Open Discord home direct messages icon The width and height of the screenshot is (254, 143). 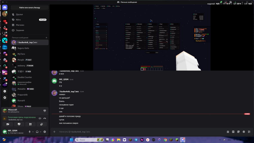pyautogui.click(x=5, y=7)
